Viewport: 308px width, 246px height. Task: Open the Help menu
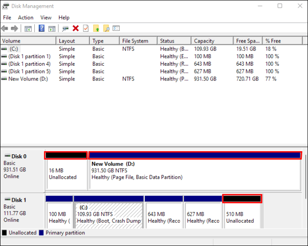(x=64, y=17)
